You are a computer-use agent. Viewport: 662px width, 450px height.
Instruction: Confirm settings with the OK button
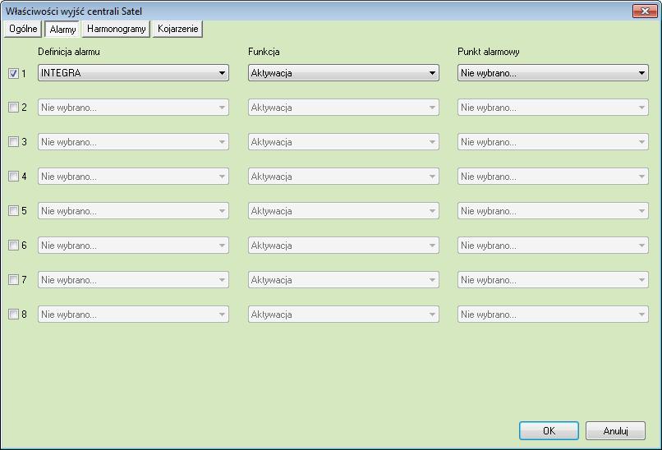click(x=549, y=430)
